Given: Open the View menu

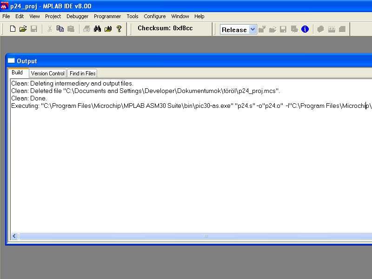Looking at the screenshot, I should click(x=34, y=16).
